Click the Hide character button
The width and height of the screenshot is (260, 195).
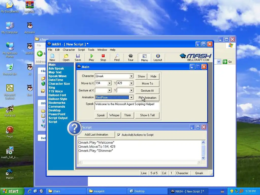coord(153,76)
